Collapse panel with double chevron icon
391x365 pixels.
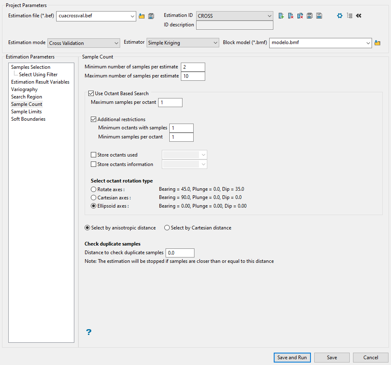click(x=359, y=16)
